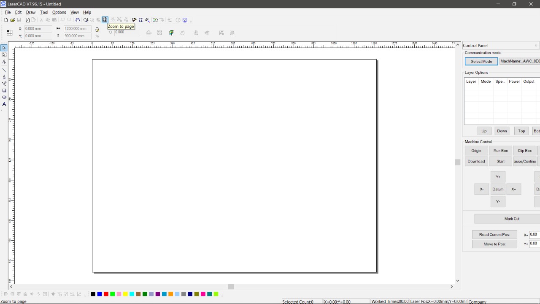Click the Up layer button
The image size is (540, 304).
(484, 131)
